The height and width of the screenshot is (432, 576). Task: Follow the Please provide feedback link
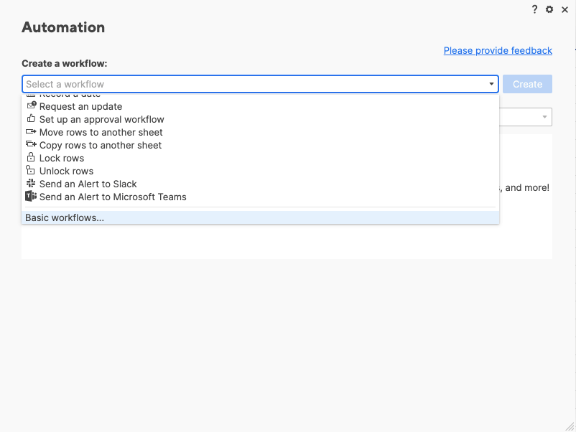(x=498, y=50)
